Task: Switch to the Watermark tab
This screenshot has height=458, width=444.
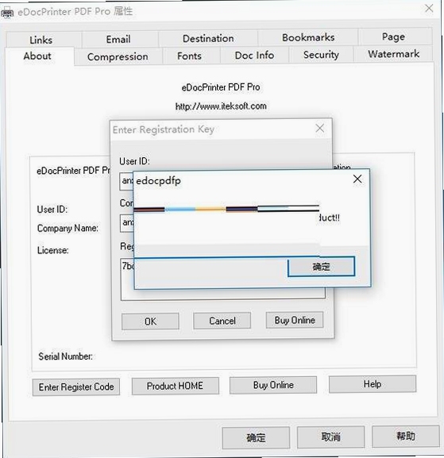Action: click(393, 54)
